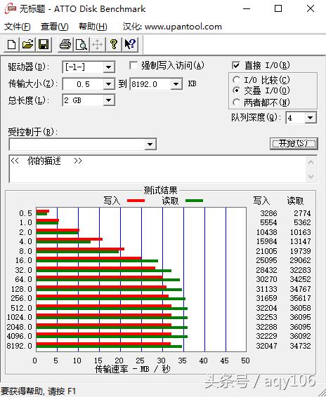Screen dimensions: 326x397
Task: Maximize the ATTO Disk Benchmark window
Action: (x=278, y=9)
